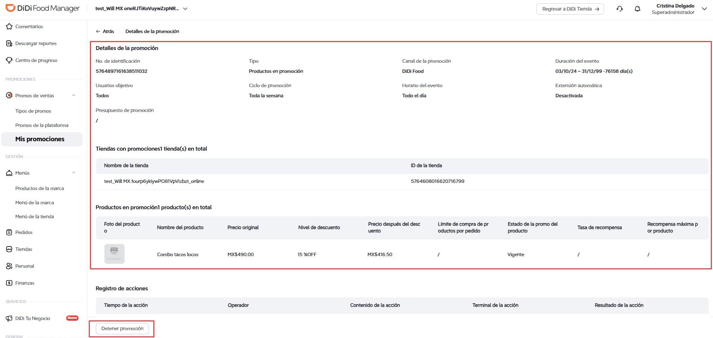Image resolution: width=713 pixels, height=338 pixels.
Task: Click the Nombre de la tienda column header
Action: [126, 165]
